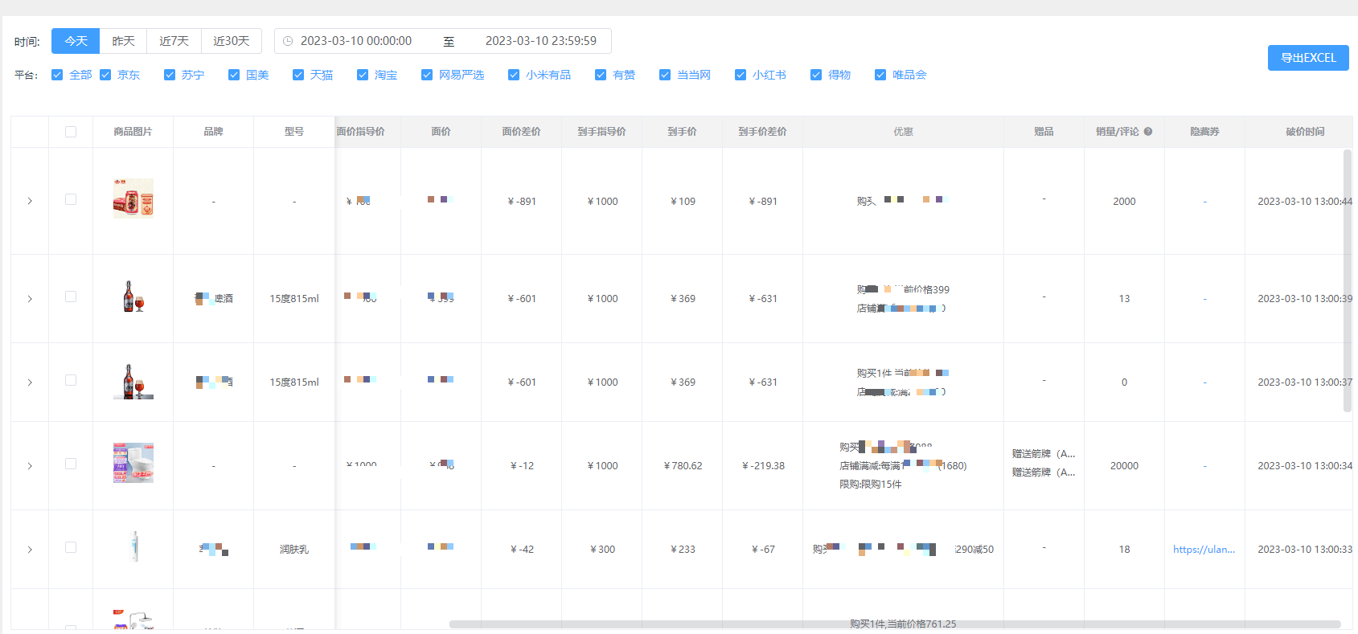This screenshot has width=1358, height=634.
Task: Check the select-all checkbox in table header
Action: (x=71, y=132)
